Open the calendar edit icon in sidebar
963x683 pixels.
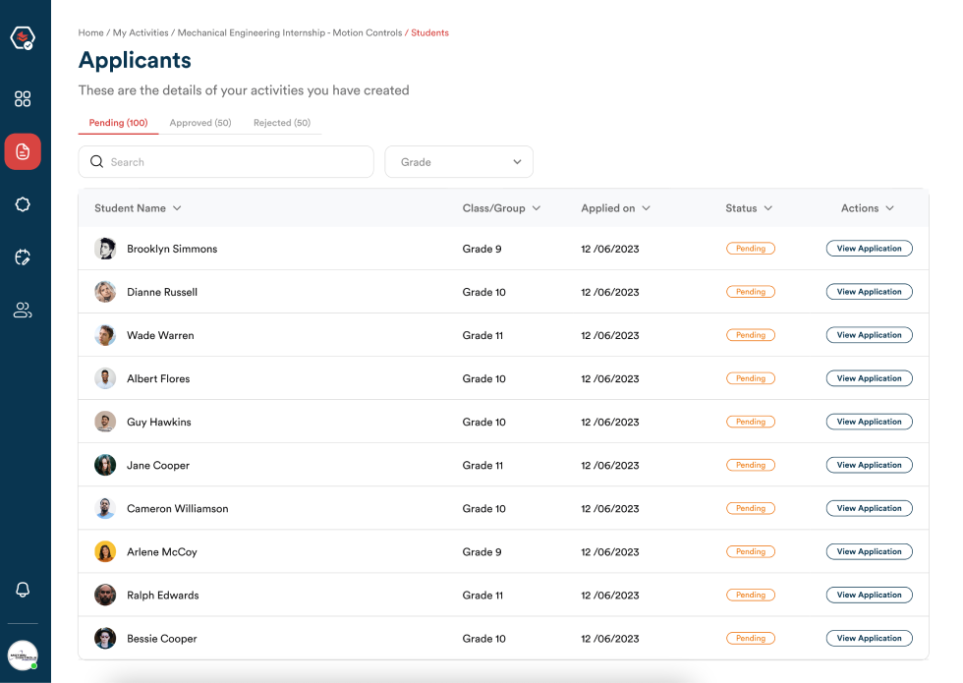(23, 257)
